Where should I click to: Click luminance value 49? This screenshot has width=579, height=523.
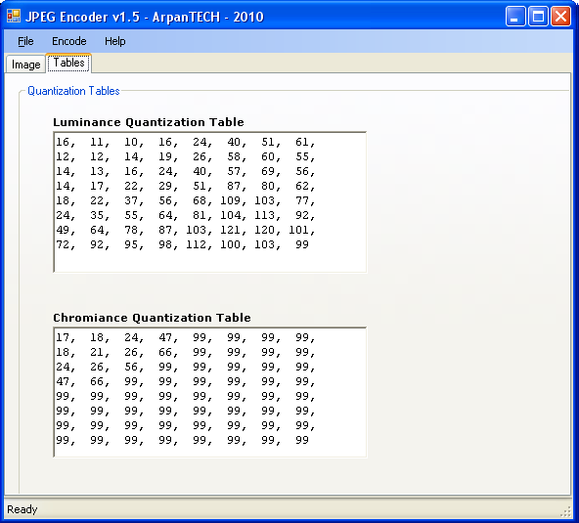click(x=63, y=230)
